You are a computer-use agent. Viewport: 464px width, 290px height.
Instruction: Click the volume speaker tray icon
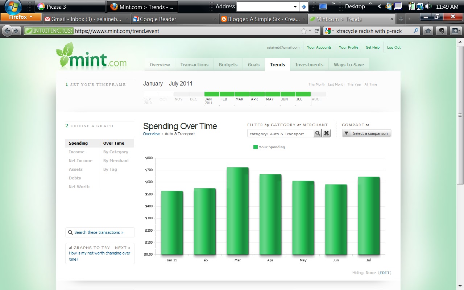[429, 7]
